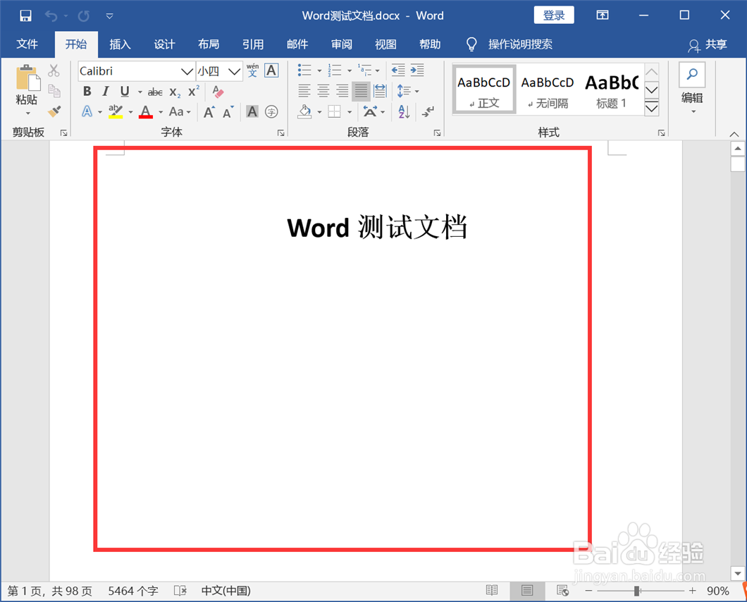Open the 视图 ribbon tab

(x=385, y=44)
